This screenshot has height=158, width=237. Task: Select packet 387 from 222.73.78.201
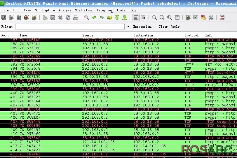[x=118, y=40]
